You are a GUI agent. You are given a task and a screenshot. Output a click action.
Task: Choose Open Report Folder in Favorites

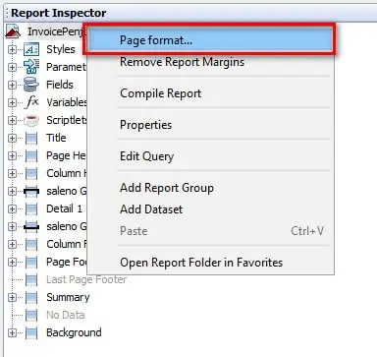point(209,263)
